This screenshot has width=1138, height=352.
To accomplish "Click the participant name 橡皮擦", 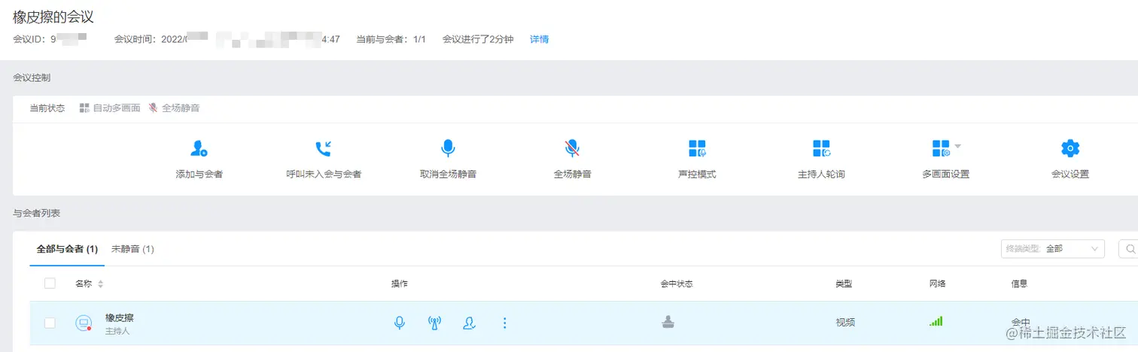I will click(120, 317).
